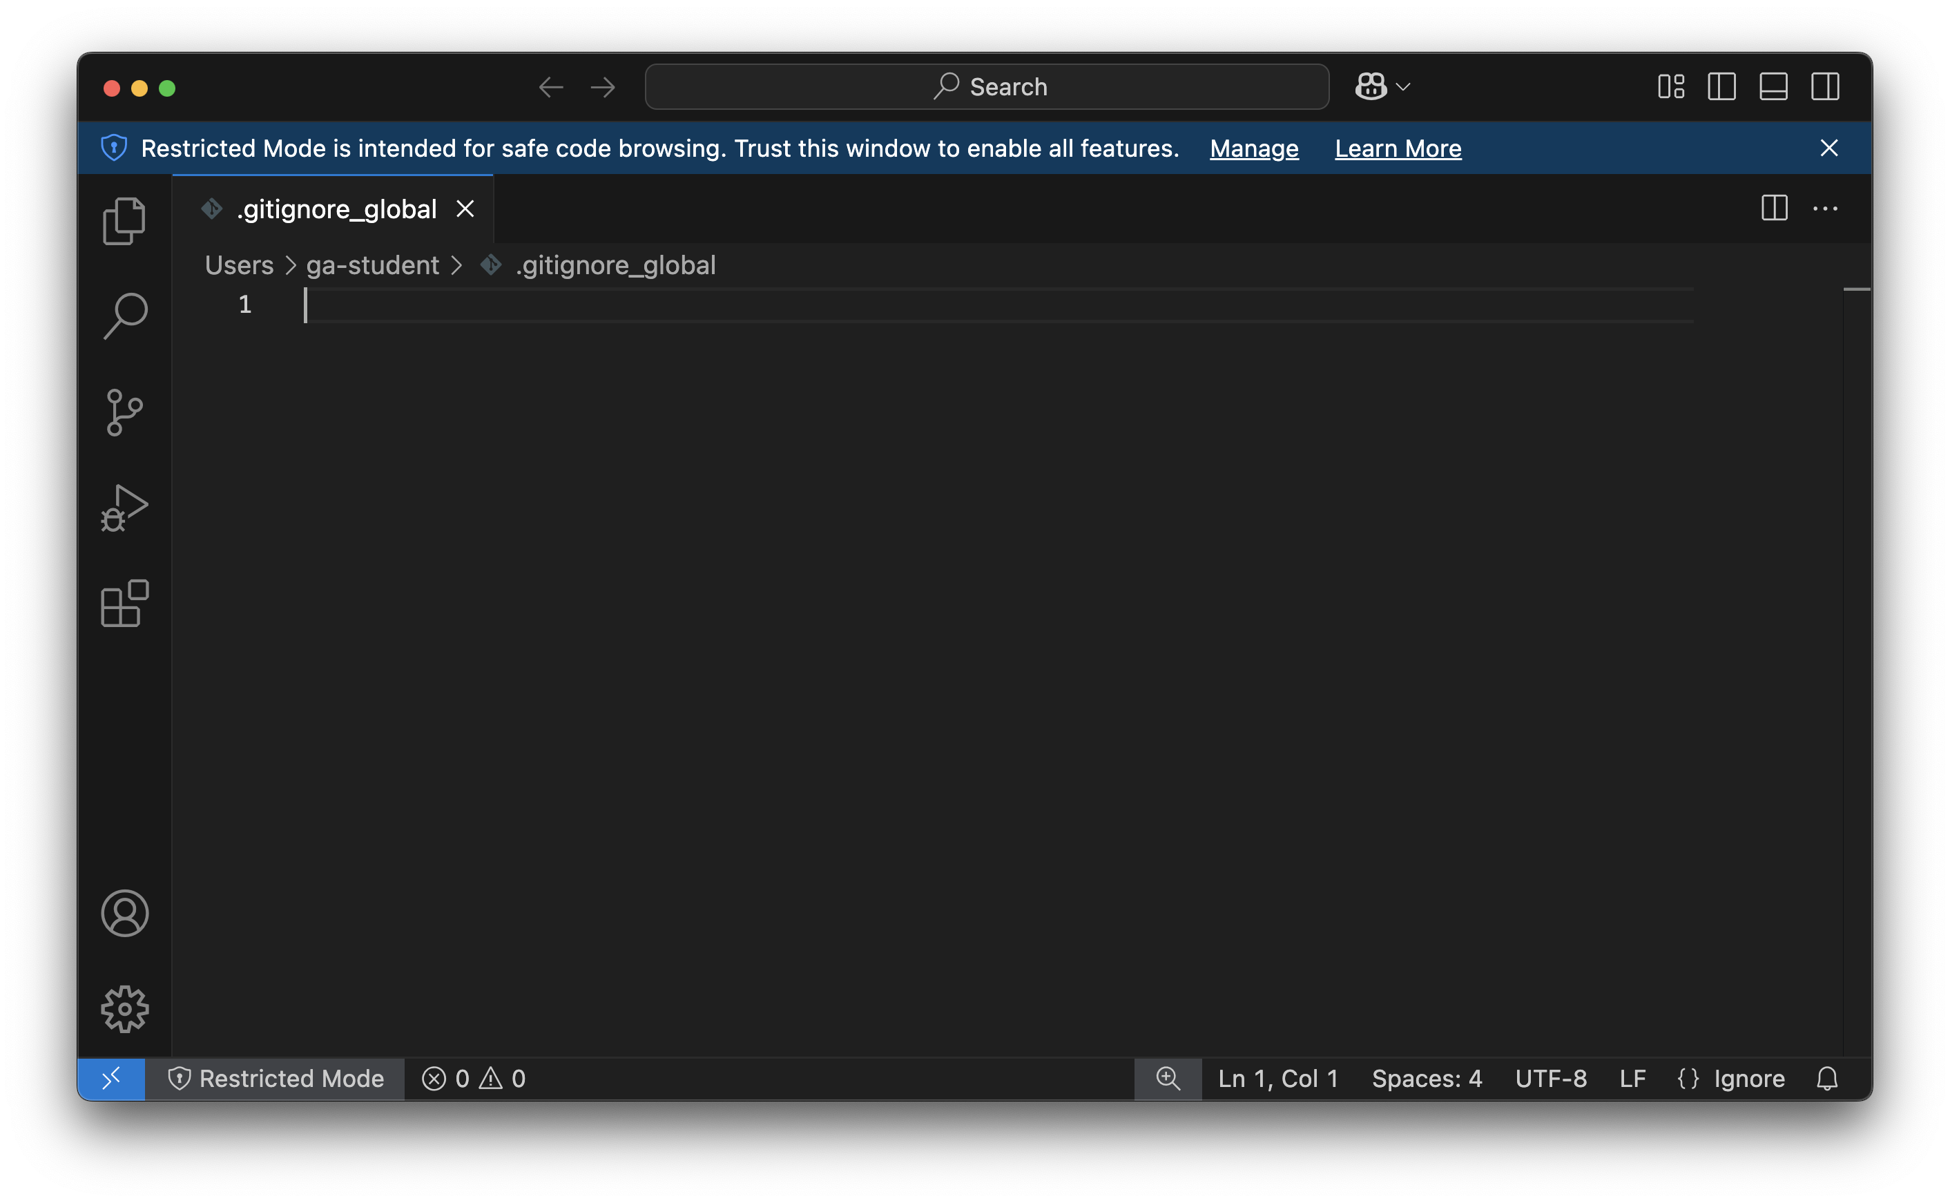Screen dimensions: 1950x1203
Task: Toggle the primary sidebar visibility
Action: (1721, 87)
